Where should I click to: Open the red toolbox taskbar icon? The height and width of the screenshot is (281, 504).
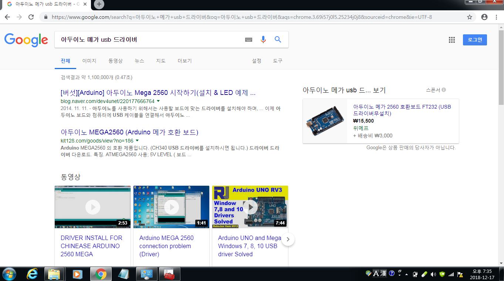(169, 274)
